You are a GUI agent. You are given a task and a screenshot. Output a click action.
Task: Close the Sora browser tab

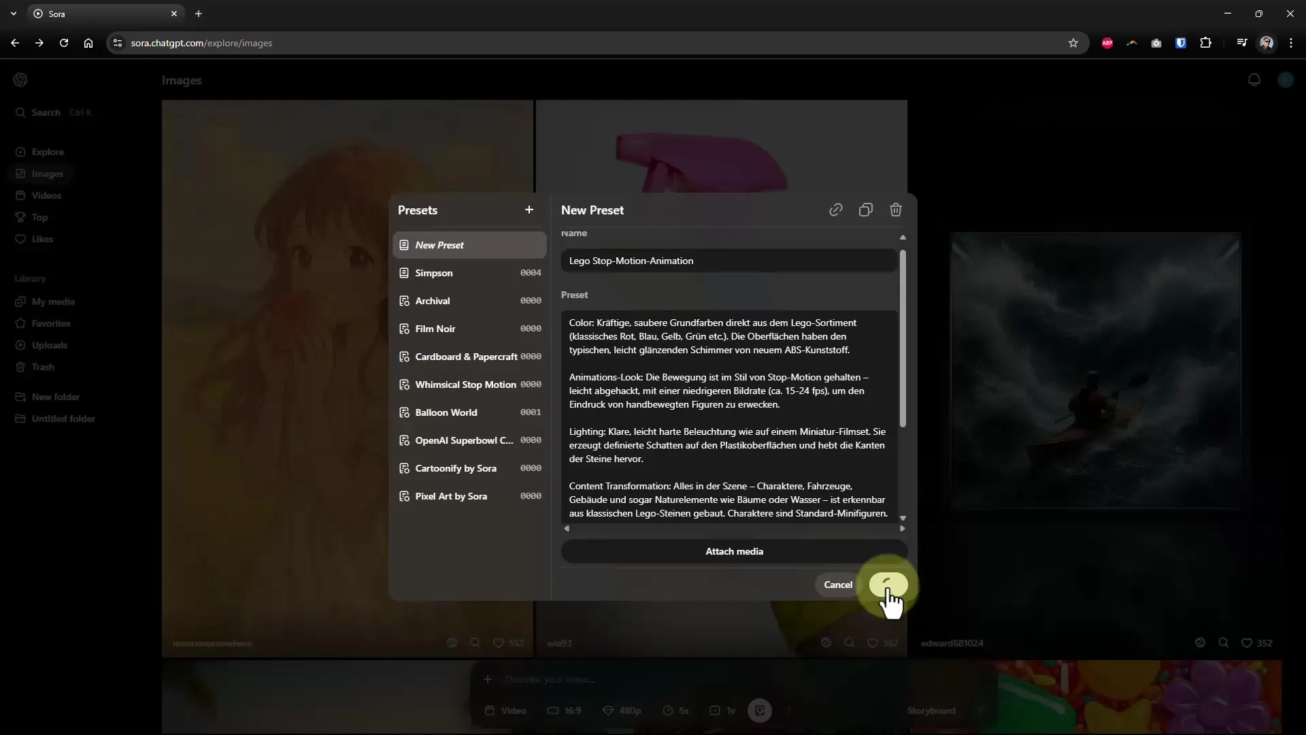tap(174, 14)
